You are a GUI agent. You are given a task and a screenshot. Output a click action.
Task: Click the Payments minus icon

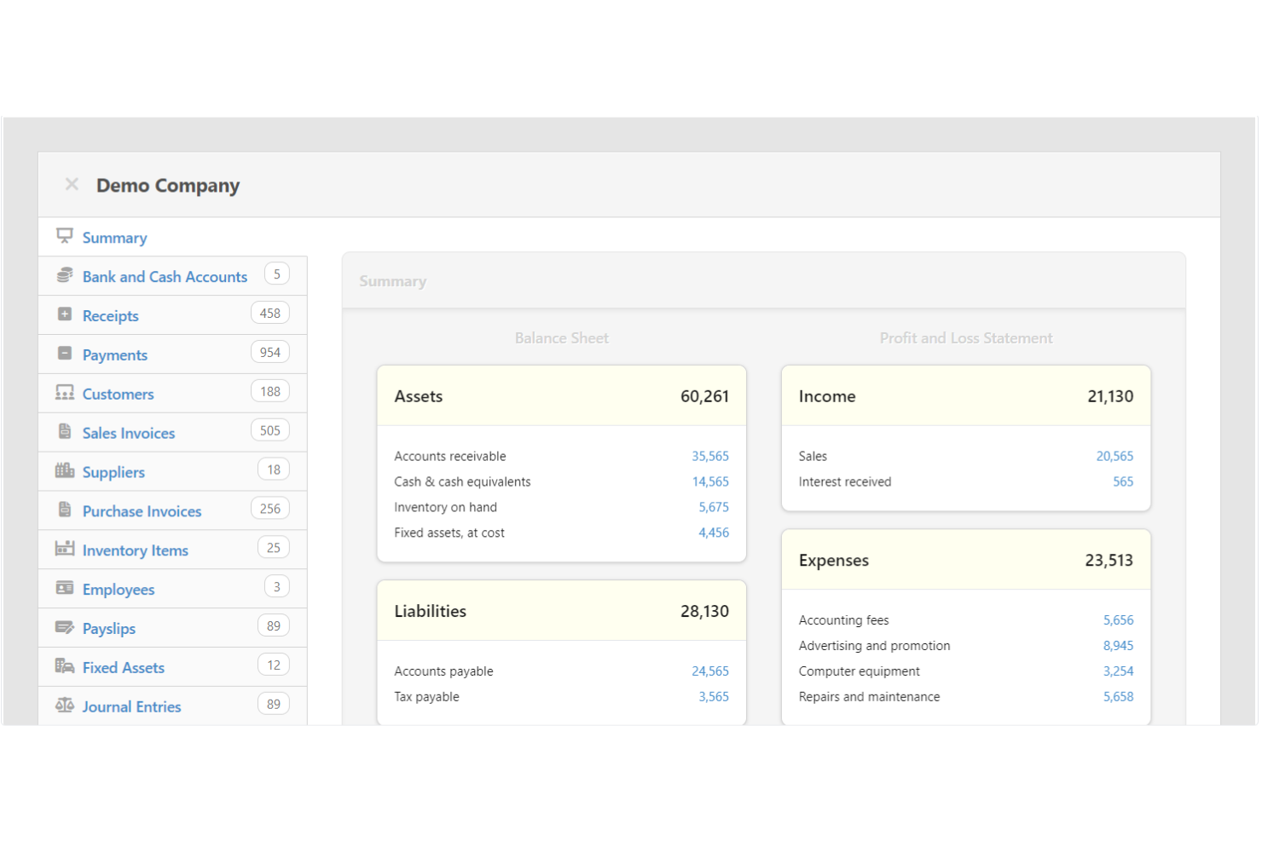(65, 353)
